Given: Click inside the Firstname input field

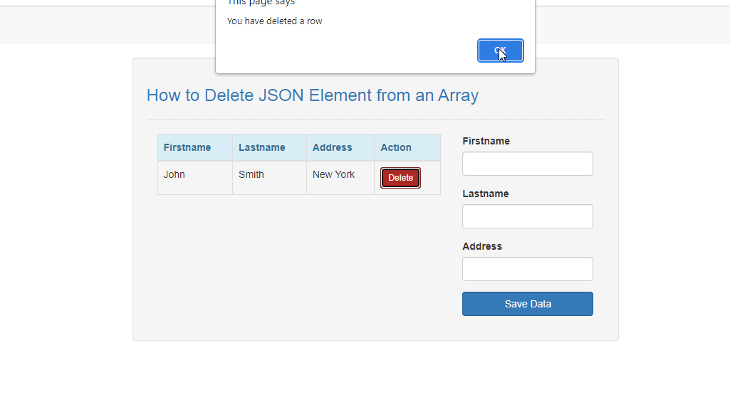Looking at the screenshot, I should (x=527, y=164).
